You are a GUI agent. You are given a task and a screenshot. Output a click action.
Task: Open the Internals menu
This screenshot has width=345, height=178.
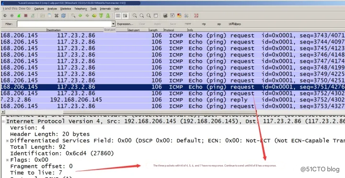(105, 9)
